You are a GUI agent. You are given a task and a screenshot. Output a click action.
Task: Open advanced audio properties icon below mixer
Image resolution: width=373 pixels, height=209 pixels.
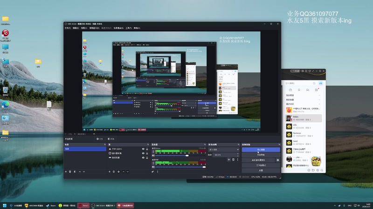point(153,171)
